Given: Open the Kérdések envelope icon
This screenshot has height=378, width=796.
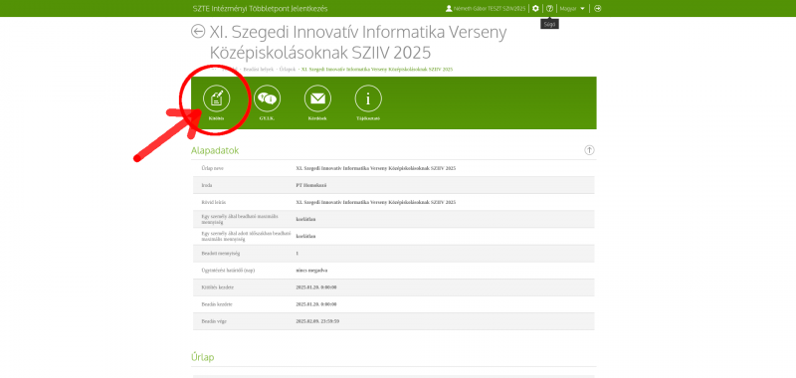Looking at the screenshot, I should (317, 97).
